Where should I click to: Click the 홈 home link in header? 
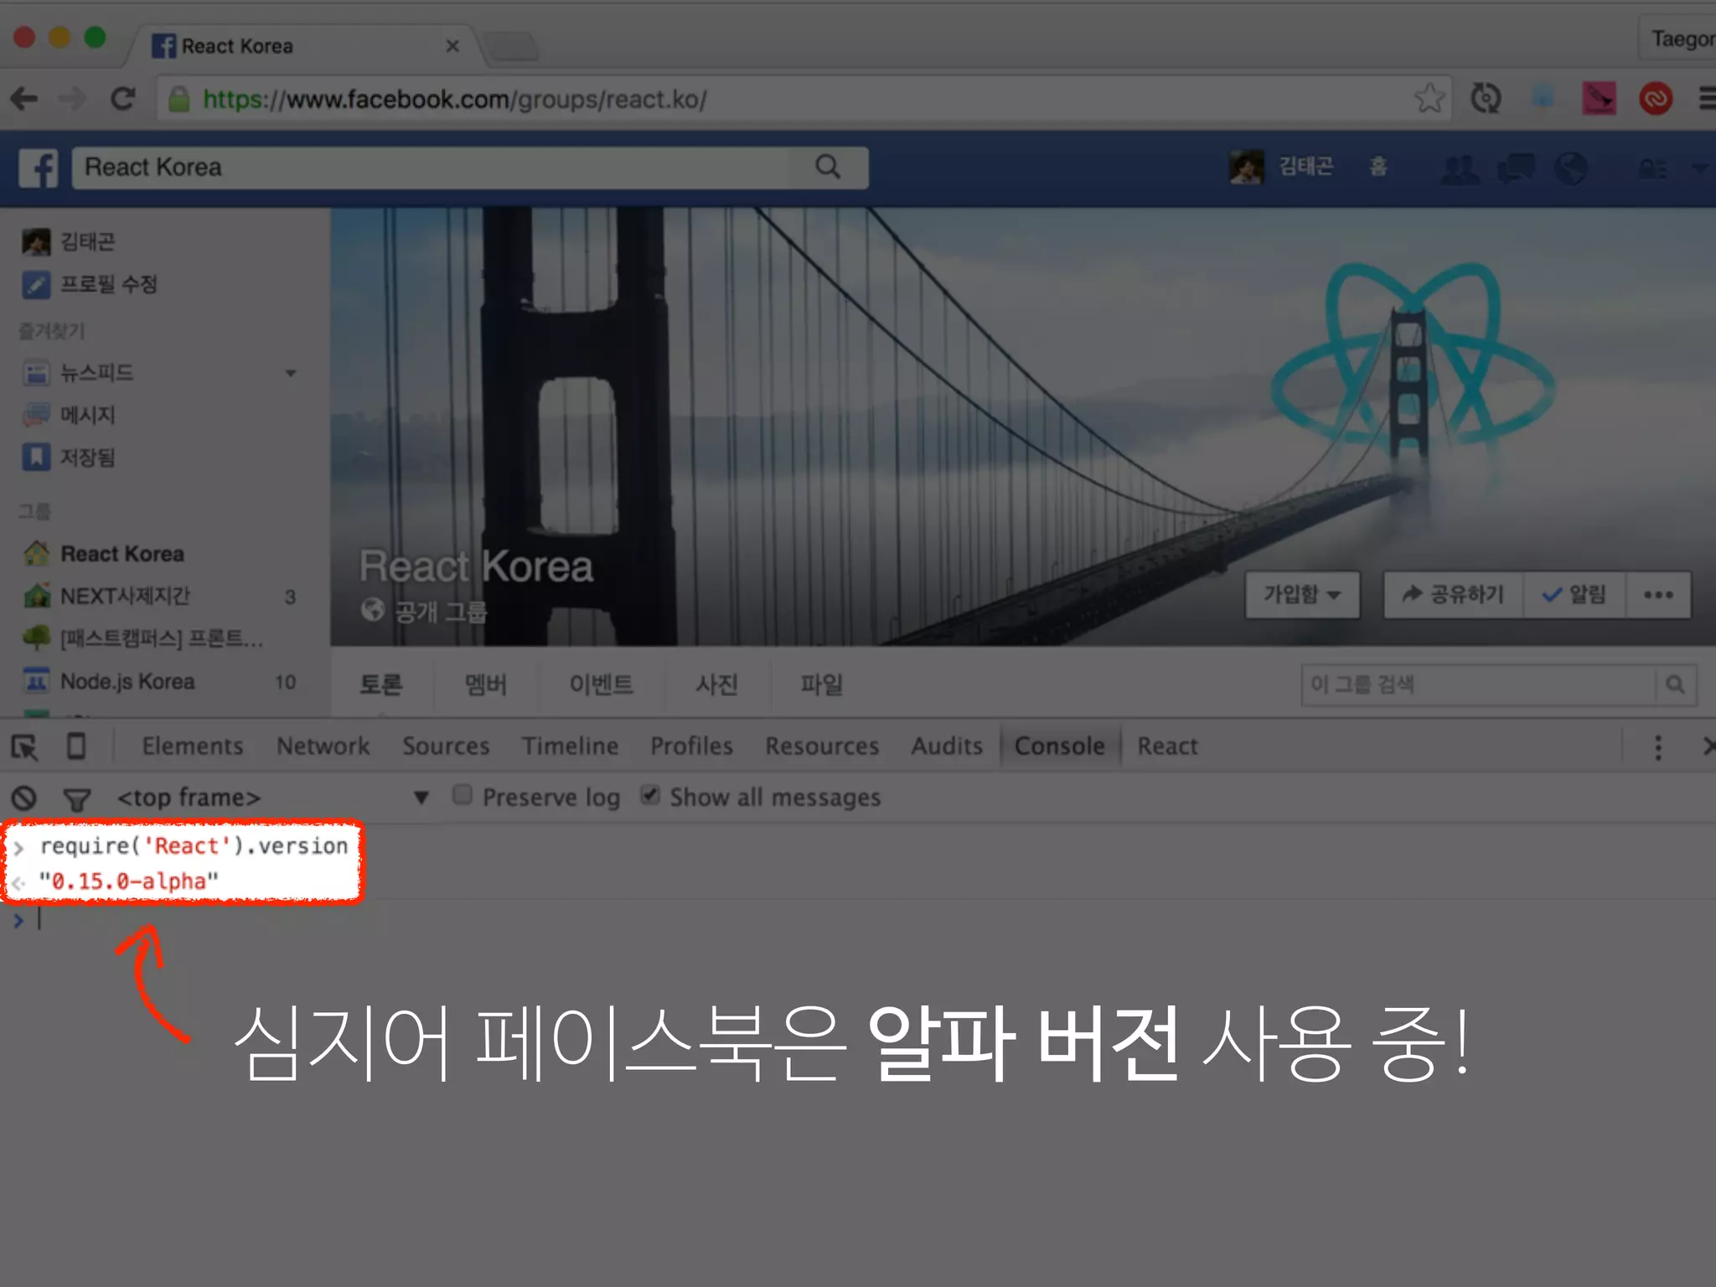tap(1378, 167)
